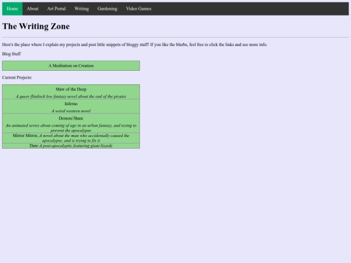Open the Demon//Bane project
Viewport: 351px width, 263px height.
tap(71, 118)
